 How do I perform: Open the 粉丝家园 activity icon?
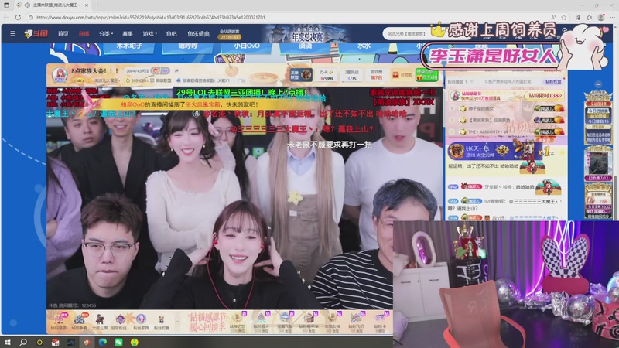pyautogui.click(x=141, y=321)
